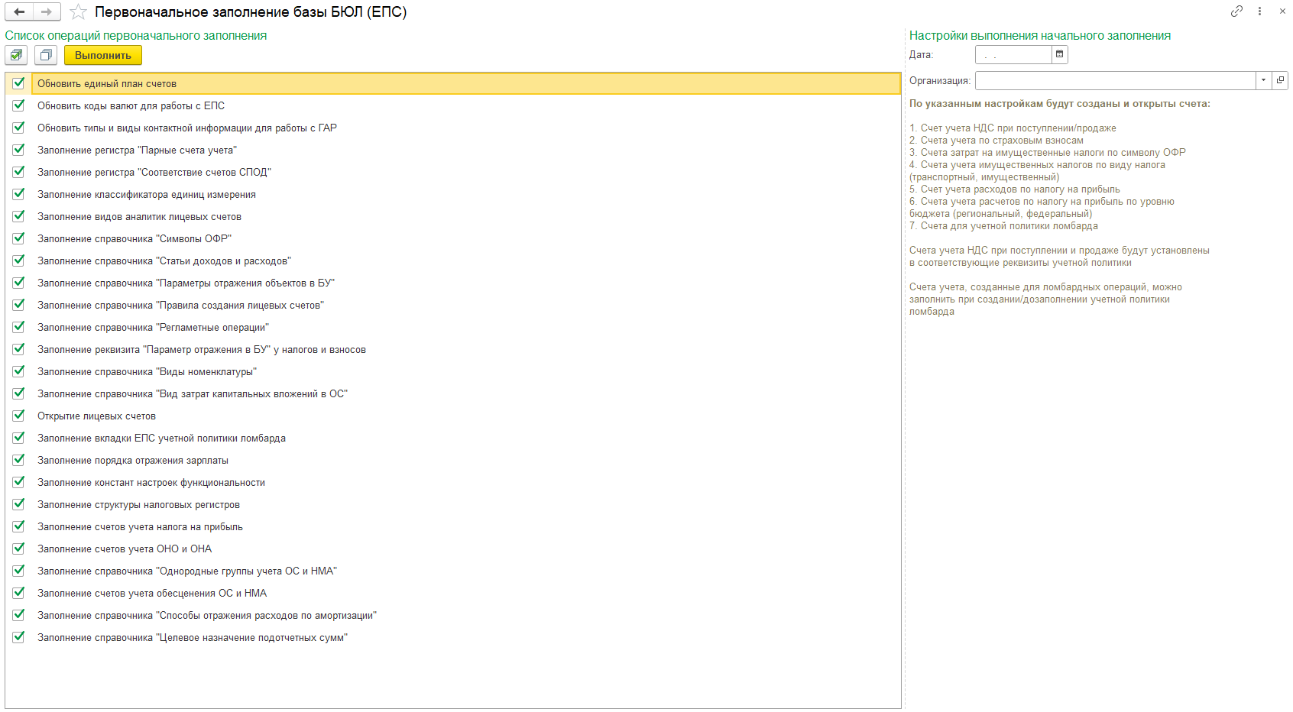The width and height of the screenshot is (1293, 712).
Task: Copy link icon in the header
Action: (x=1236, y=11)
